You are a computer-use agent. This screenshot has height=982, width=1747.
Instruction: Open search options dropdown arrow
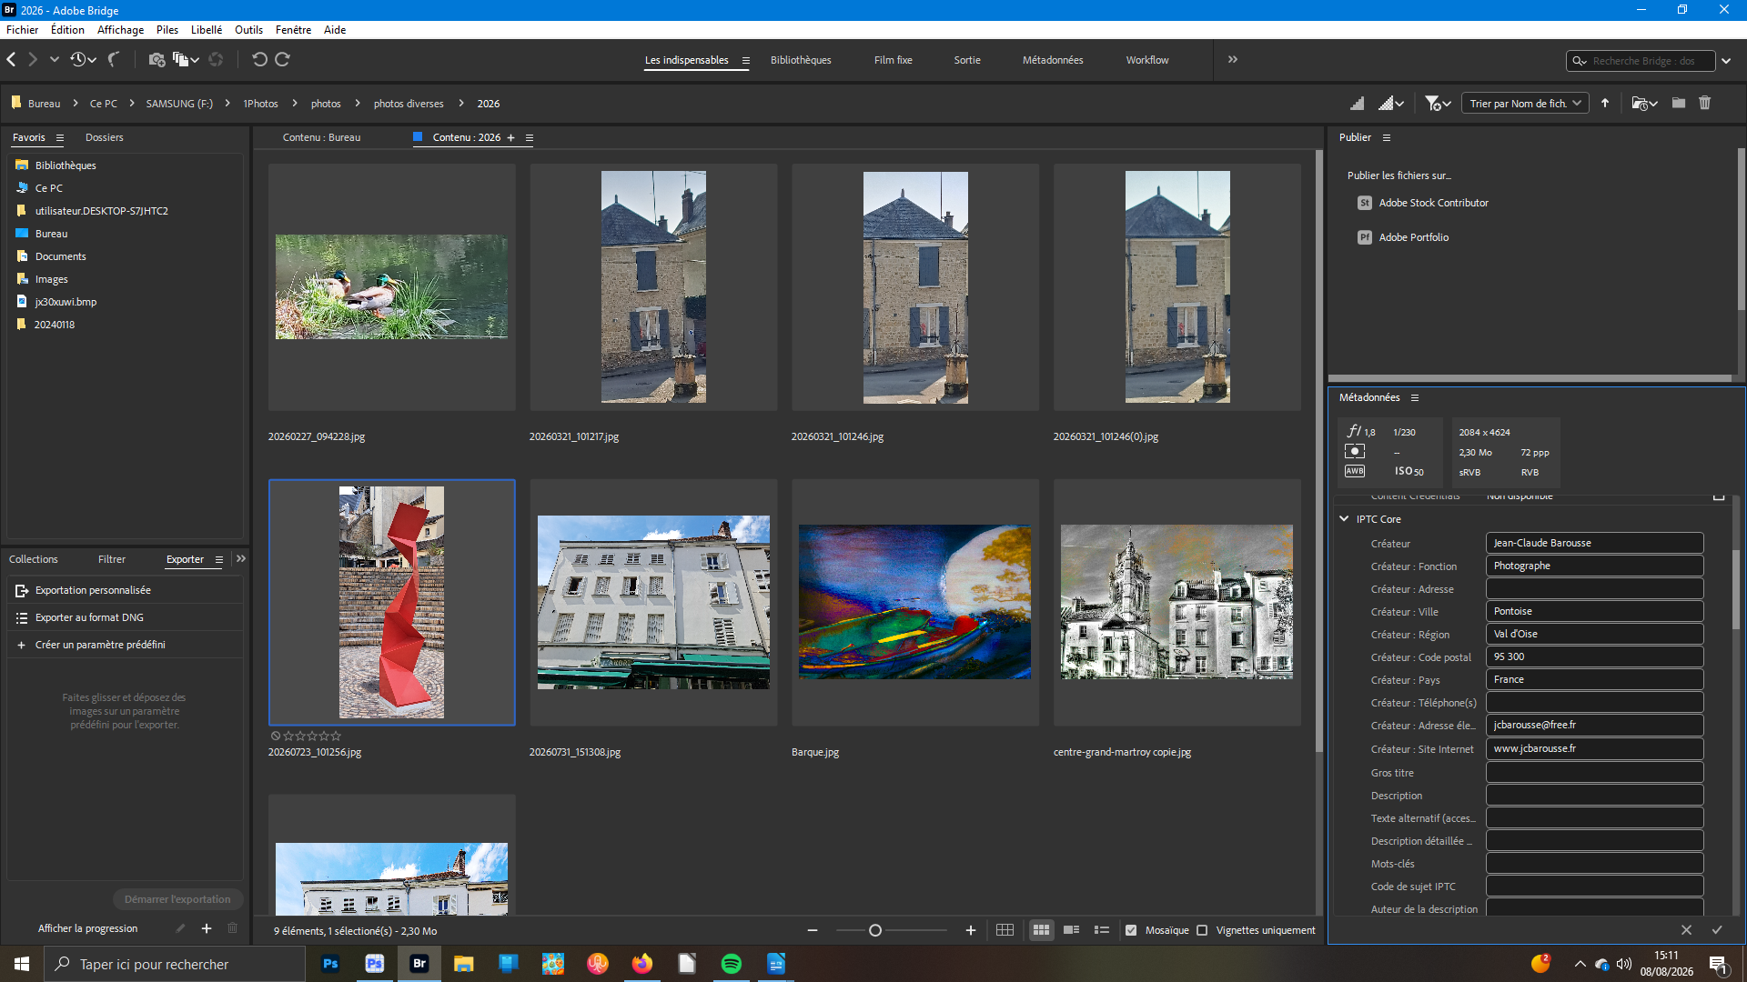[1726, 61]
